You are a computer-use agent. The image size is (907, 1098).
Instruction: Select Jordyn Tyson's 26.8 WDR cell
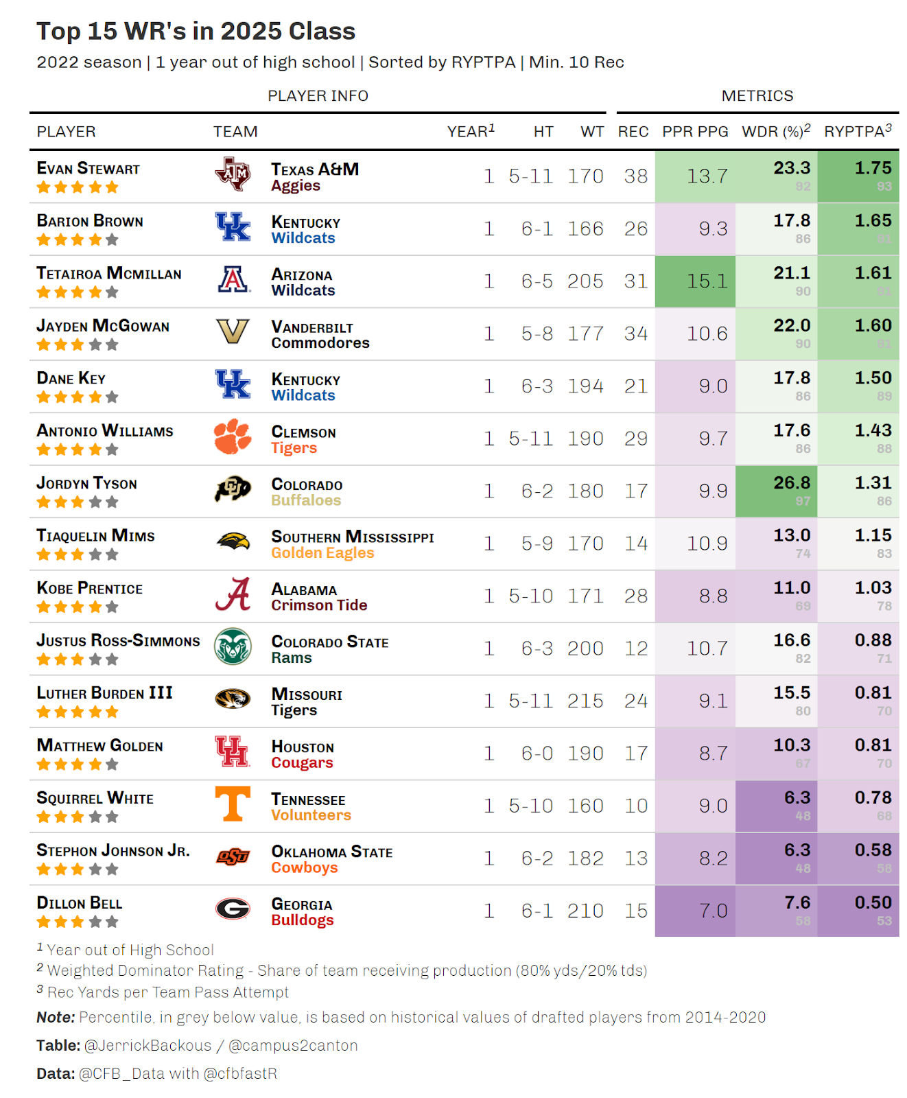pyautogui.click(x=776, y=491)
